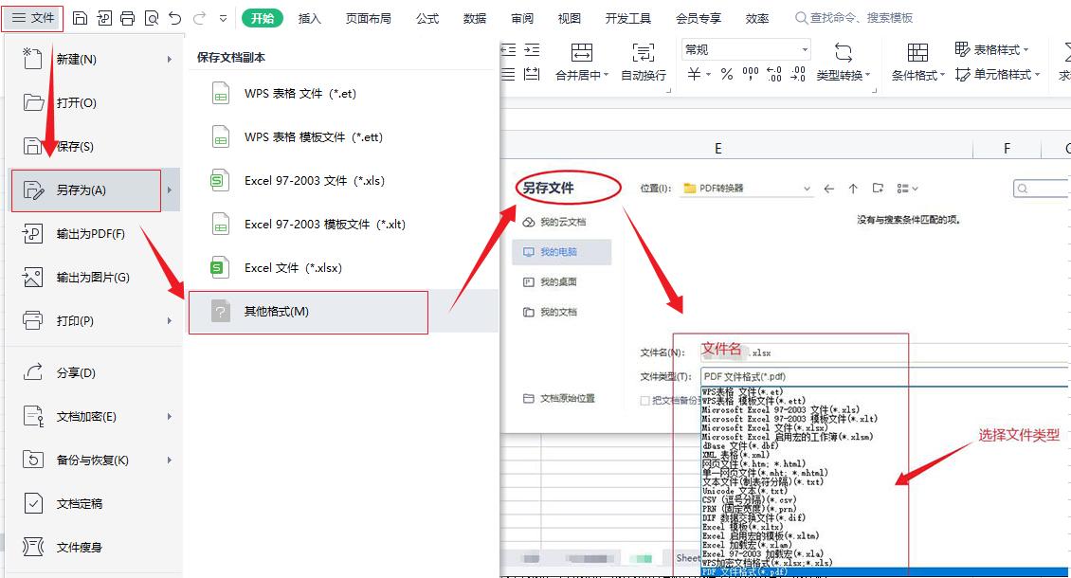Click the 查找命令、搜索模板 search box
The height and width of the screenshot is (578, 1071).
pyautogui.click(x=854, y=18)
